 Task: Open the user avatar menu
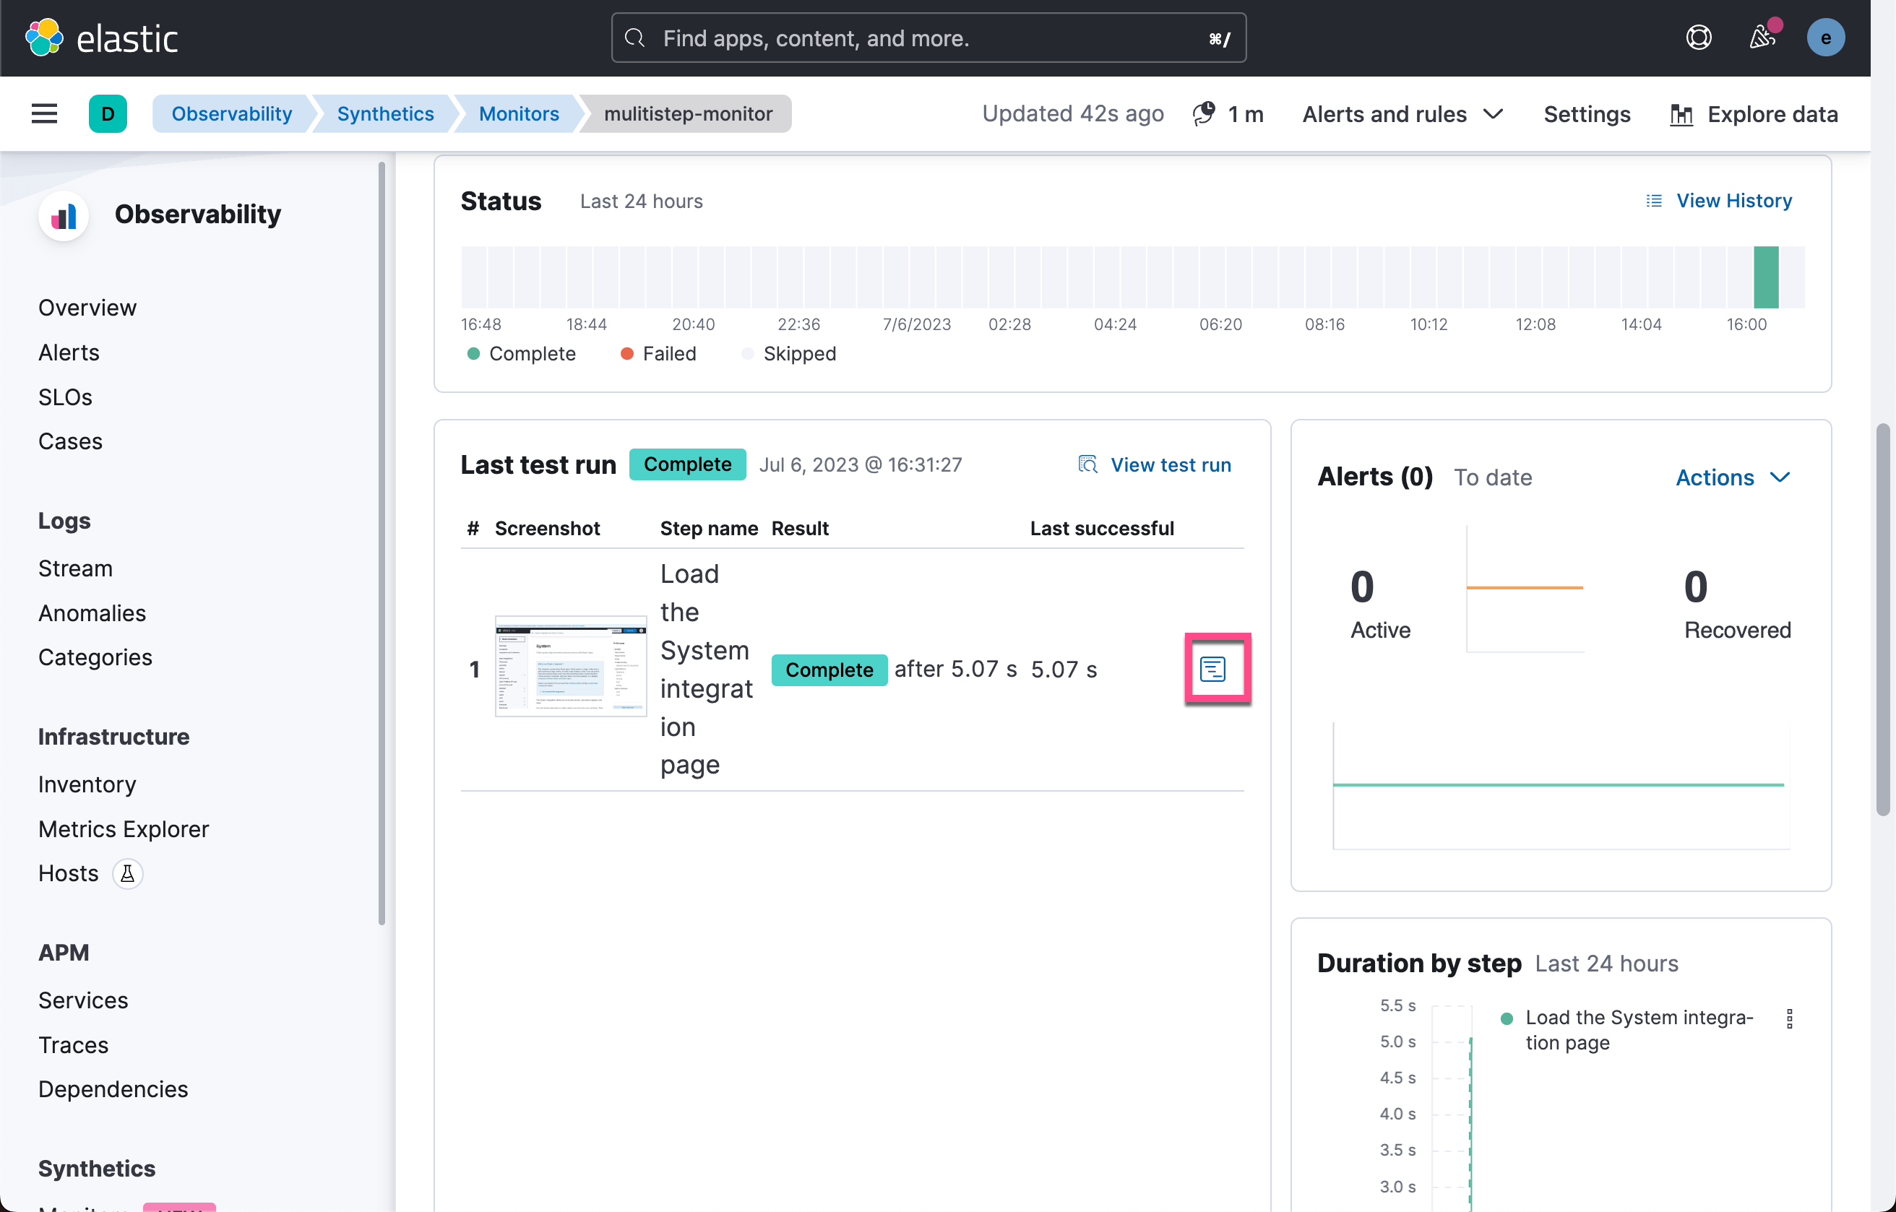[1825, 38]
